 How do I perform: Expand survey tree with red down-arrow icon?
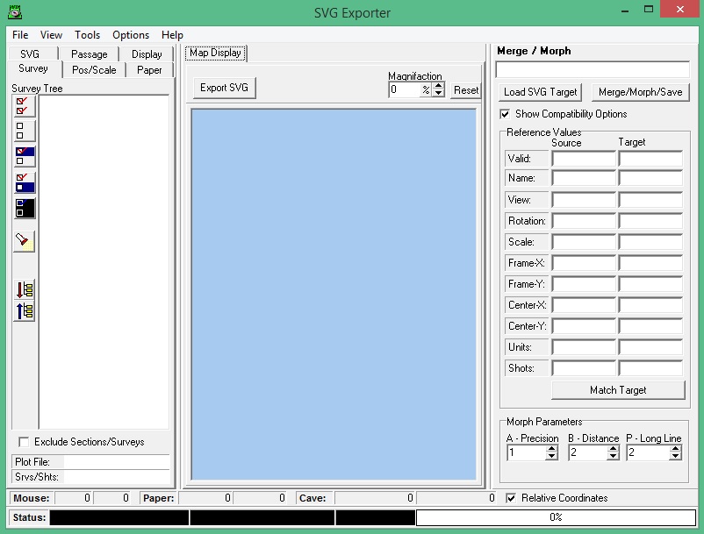pos(24,289)
